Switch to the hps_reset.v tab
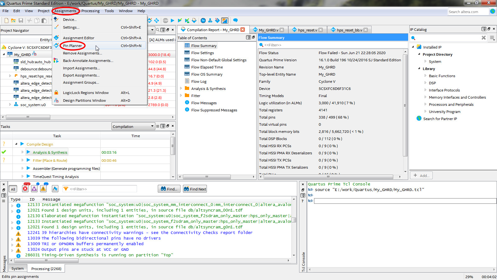The image size is (497, 280). [x=308, y=30]
